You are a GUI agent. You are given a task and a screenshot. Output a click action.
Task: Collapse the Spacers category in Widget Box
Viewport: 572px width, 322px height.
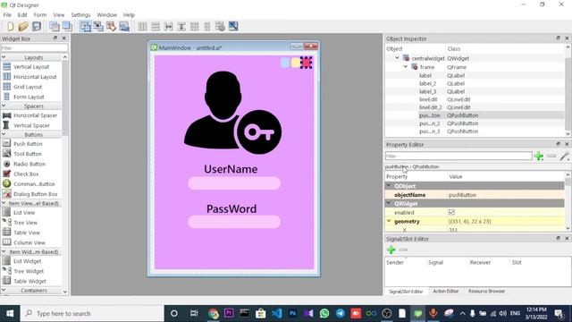coord(4,106)
